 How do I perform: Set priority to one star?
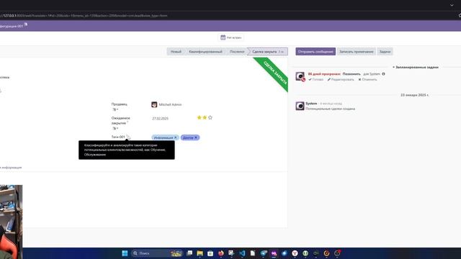(199, 117)
